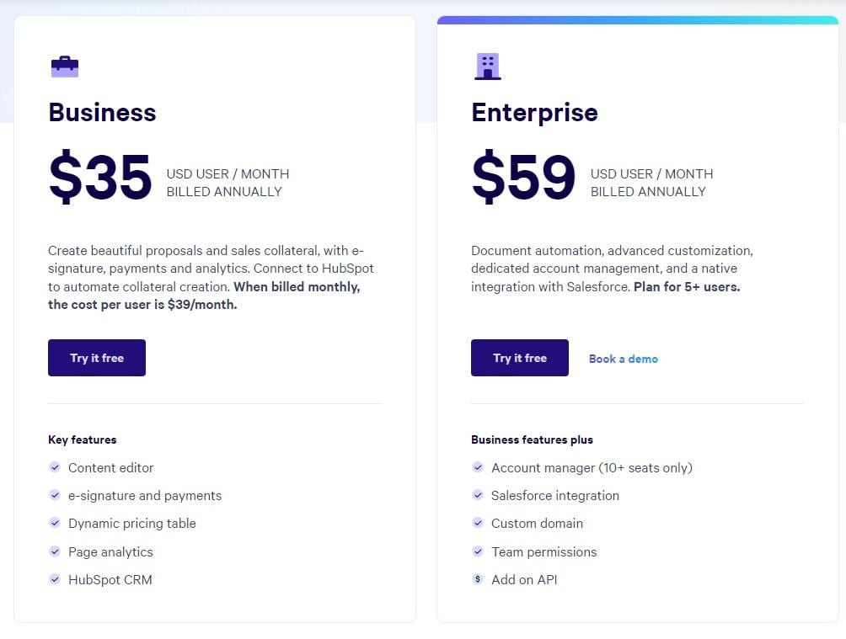846x639 pixels.
Task: Click the Business plan briefcase icon
Action: tap(65, 67)
